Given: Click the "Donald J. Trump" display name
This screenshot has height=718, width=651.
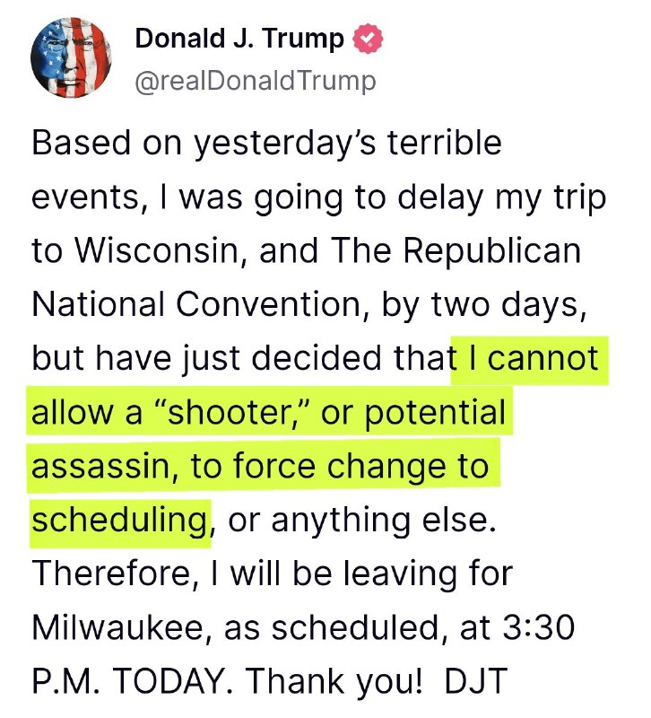Looking at the screenshot, I should [x=239, y=39].
